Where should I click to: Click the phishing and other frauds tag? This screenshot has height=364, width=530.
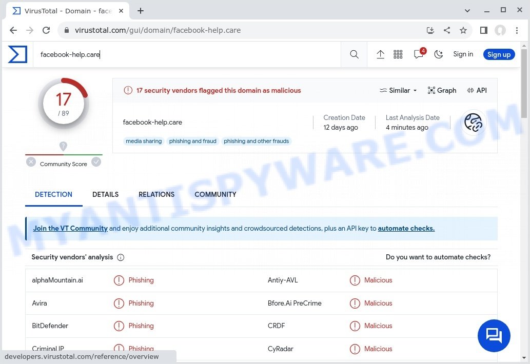tap(256, 141)
